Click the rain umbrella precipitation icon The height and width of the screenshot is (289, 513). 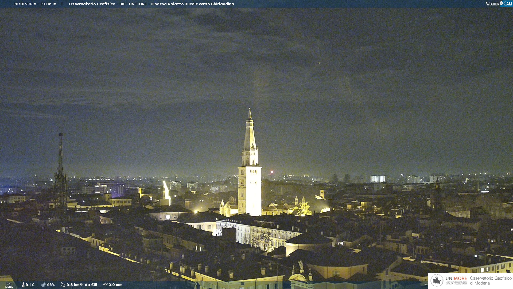(105, 285)
